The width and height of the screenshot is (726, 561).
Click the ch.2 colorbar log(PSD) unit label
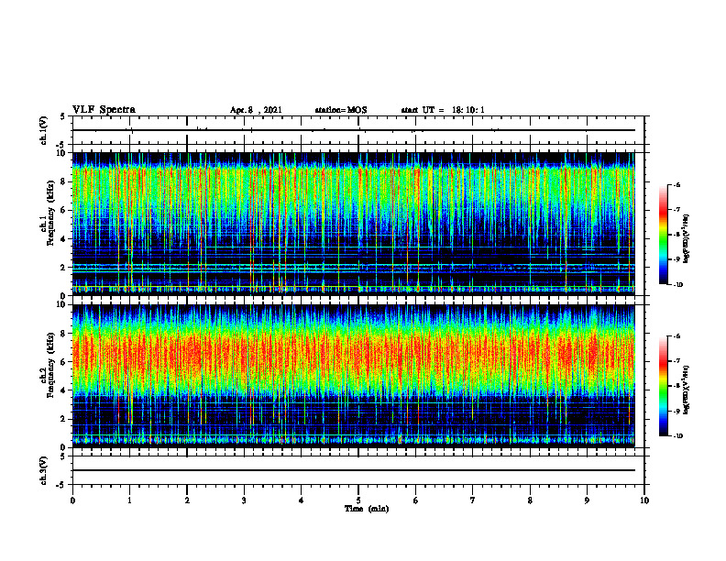[x=687, y=390]
